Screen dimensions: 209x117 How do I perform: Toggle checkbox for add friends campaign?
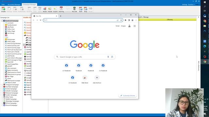click(x=4, y=56)
